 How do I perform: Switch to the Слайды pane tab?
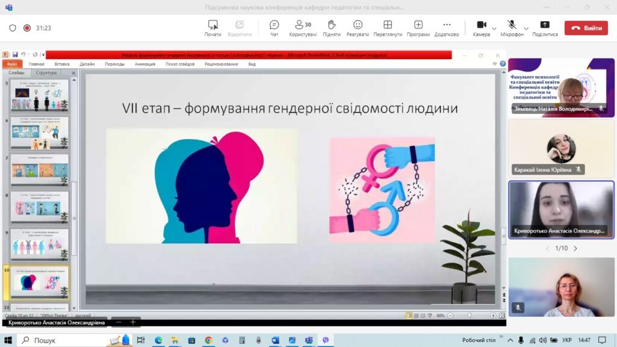16,72
